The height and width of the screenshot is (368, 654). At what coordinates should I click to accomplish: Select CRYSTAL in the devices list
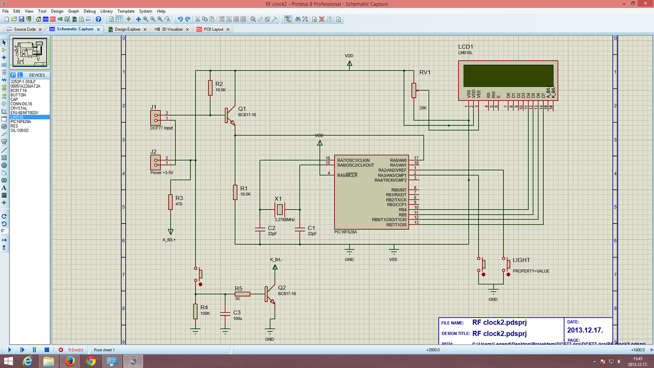29,108
